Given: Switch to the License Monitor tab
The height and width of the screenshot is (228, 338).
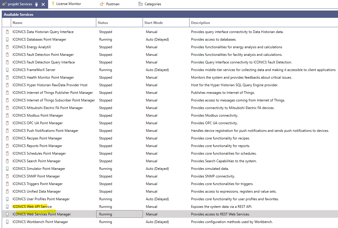Looking at the screenshot, I should [x=68, y=4].
